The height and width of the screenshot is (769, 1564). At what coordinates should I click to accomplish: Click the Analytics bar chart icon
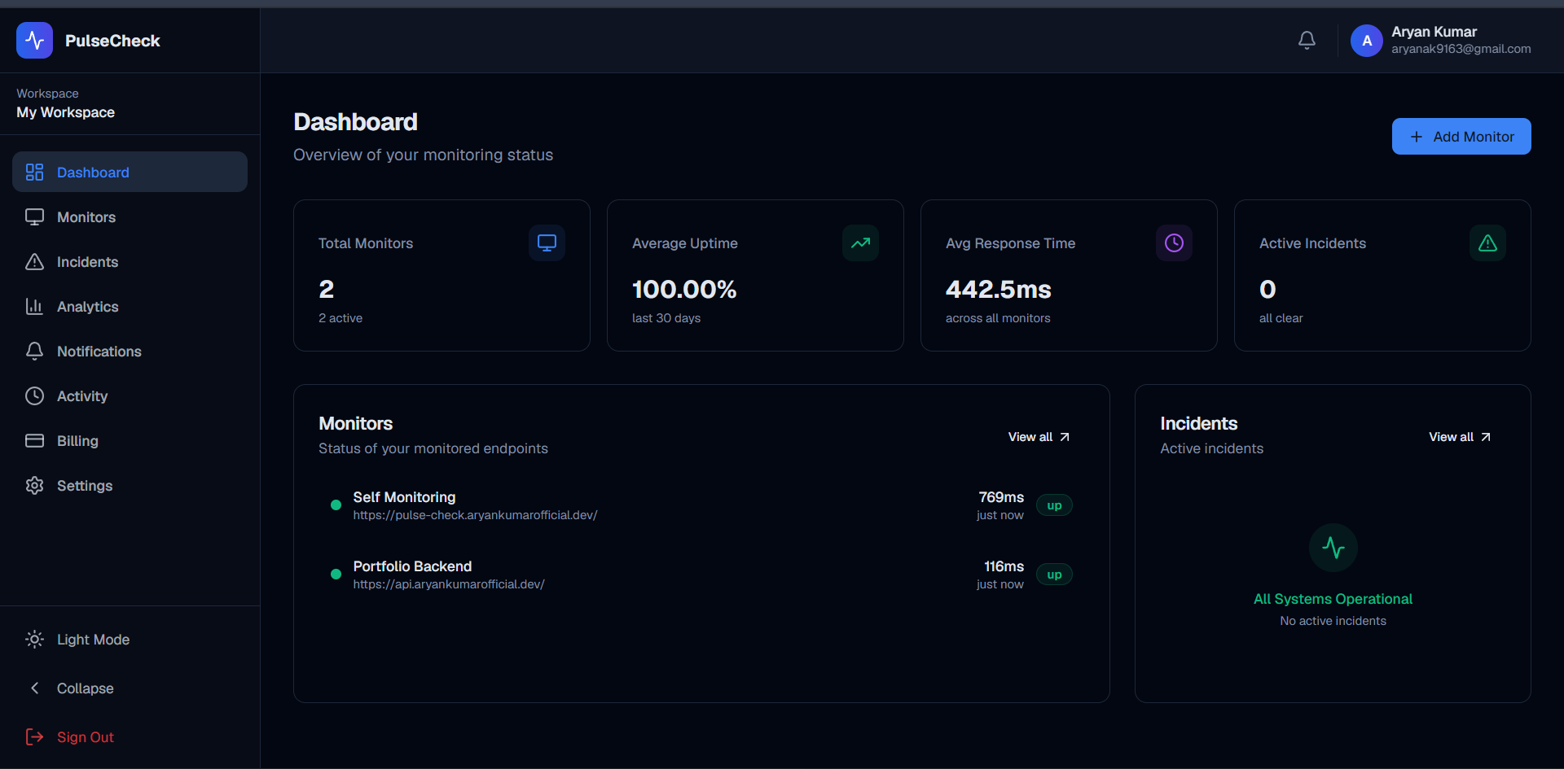click(34, 306)
